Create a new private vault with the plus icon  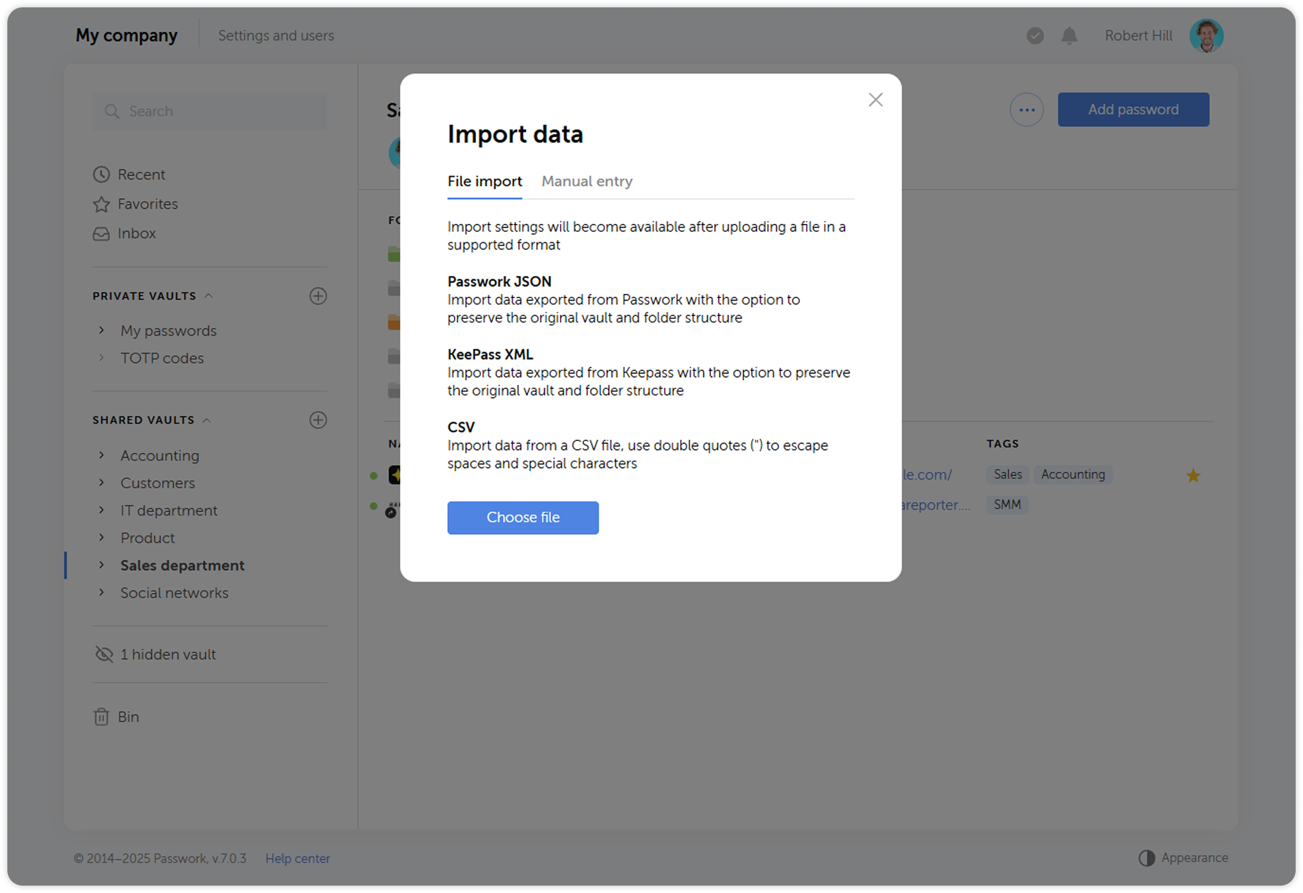(318, 296)
